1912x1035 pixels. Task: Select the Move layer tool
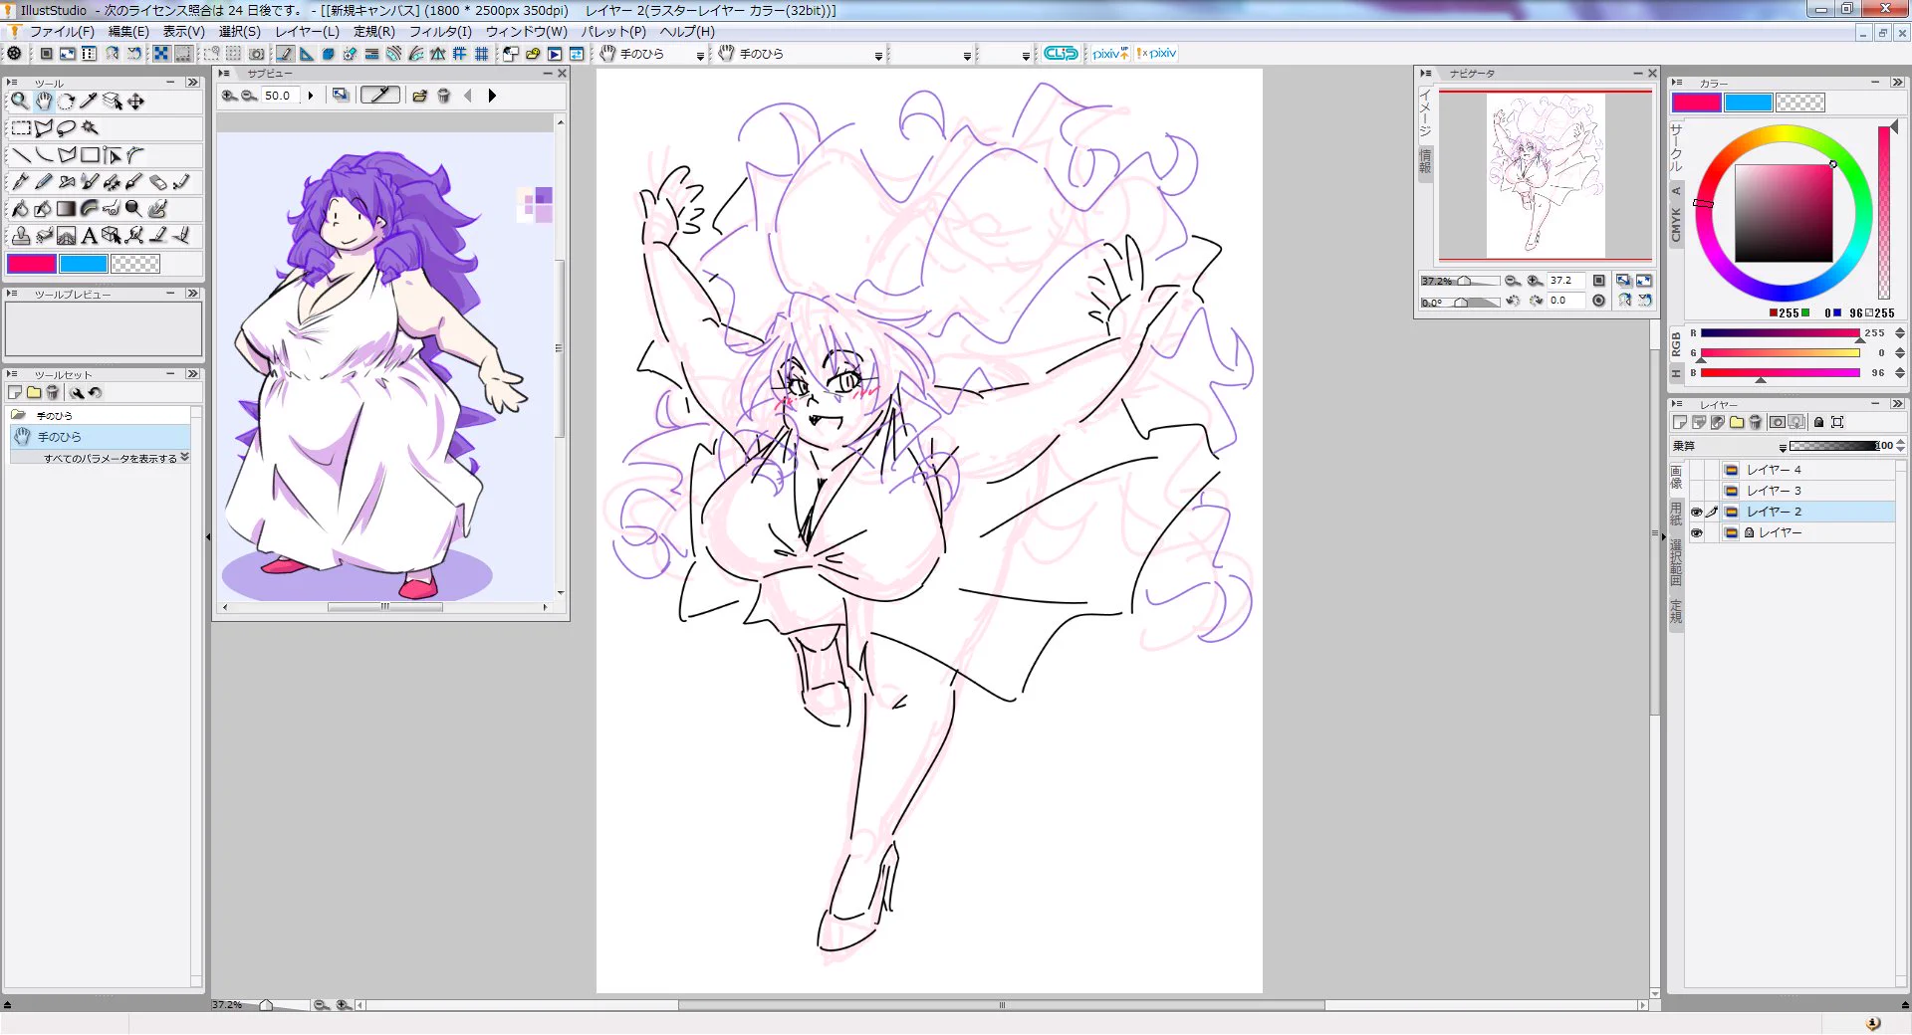(x=136, y=101)
